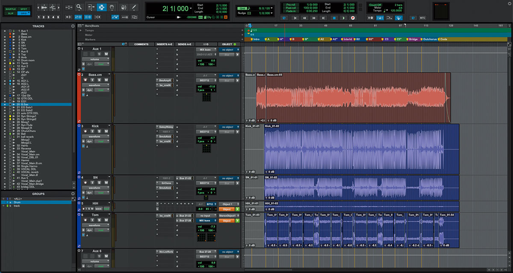
Task: Click the Kick volume value -4.7
Action: pyautogui.click(x=212, y=138)
